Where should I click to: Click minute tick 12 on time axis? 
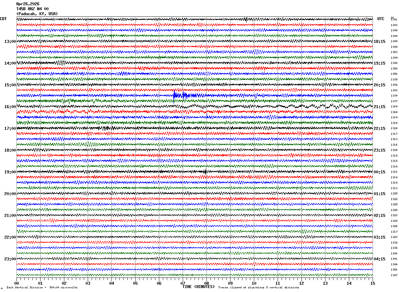pos(301,283)
